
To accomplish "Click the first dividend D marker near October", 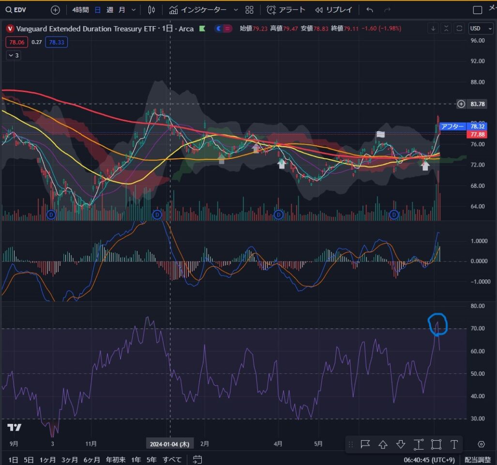I will point(51,215).
